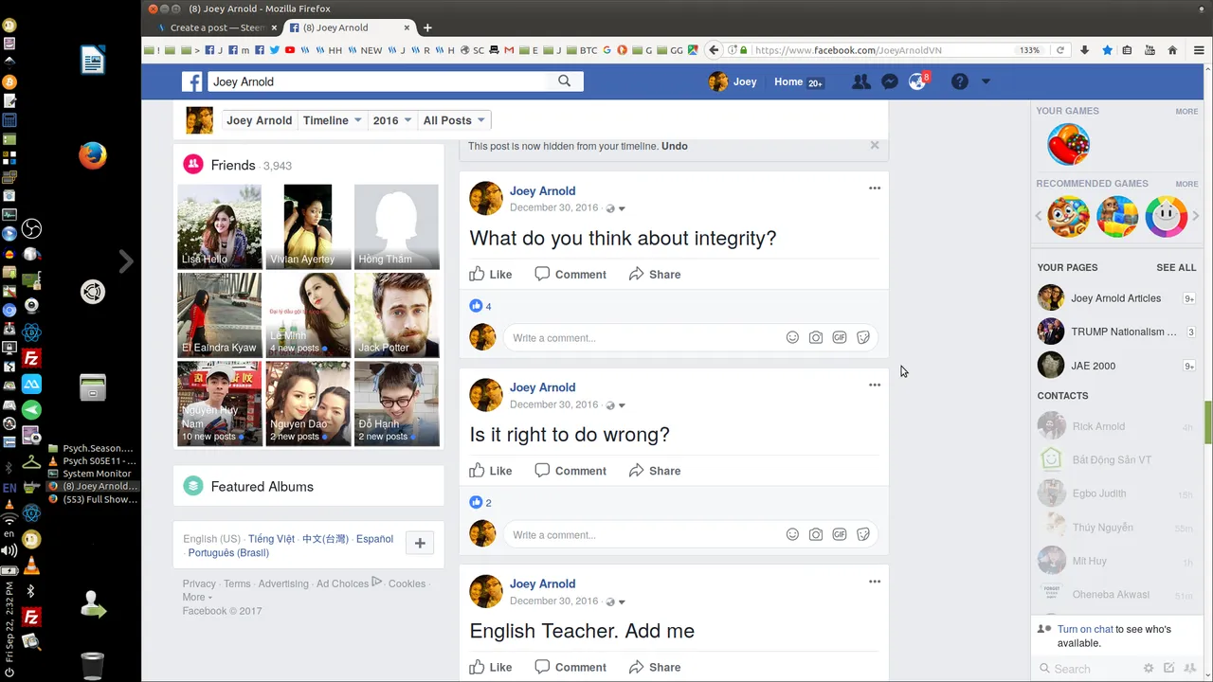This screenshot has width=1213, height=682.
Task: Open Candy Crush game icon in Your Games
Action: click(1068, 145)
